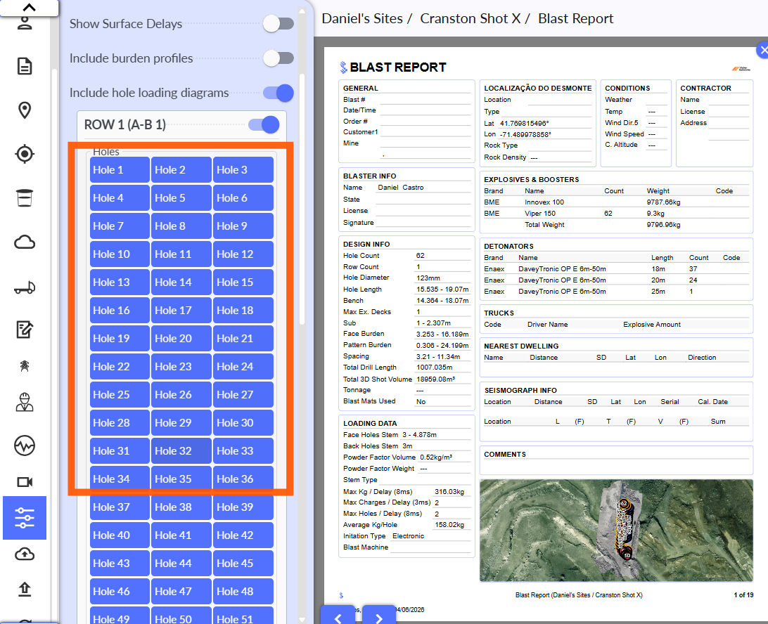
Task: Disable Include hole loading diagrams toggle
Action: (x=279, y=93)
